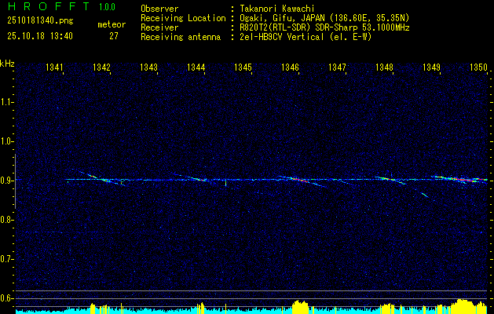Click the meteor echo near 1346

[x=297, y=180]
